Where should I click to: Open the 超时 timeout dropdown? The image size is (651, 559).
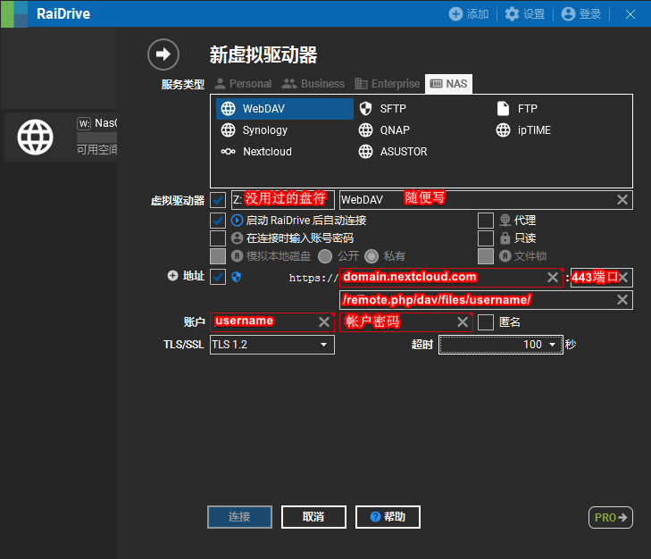click(501, 345)
